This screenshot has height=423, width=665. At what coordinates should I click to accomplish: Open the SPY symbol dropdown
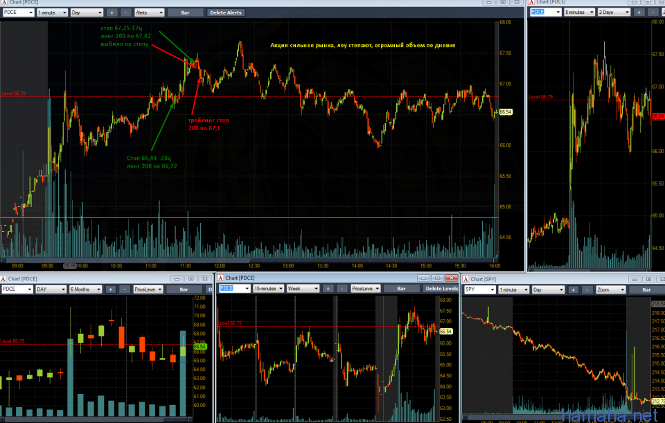tap(479, 289)
